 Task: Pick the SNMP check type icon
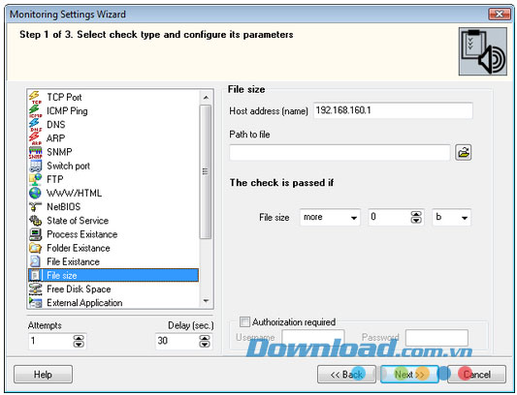[35, 152]
